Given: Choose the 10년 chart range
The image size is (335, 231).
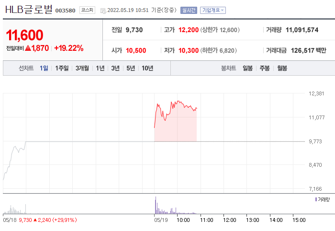Looking at the screenshot, I should point(147,68).
